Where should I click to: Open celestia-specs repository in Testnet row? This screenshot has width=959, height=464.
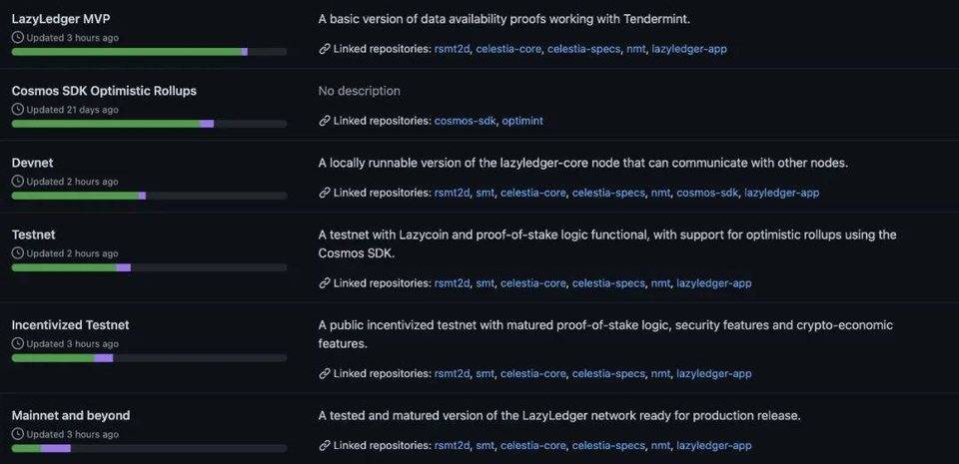(608, 283)
